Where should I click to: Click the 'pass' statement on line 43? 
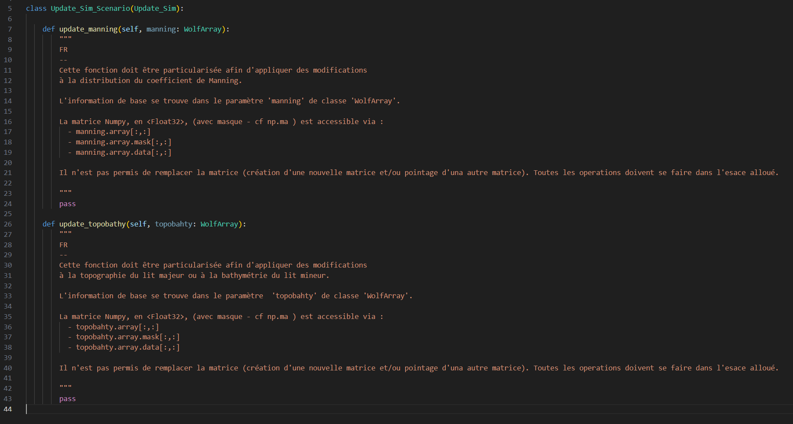[x=67, y=399]
